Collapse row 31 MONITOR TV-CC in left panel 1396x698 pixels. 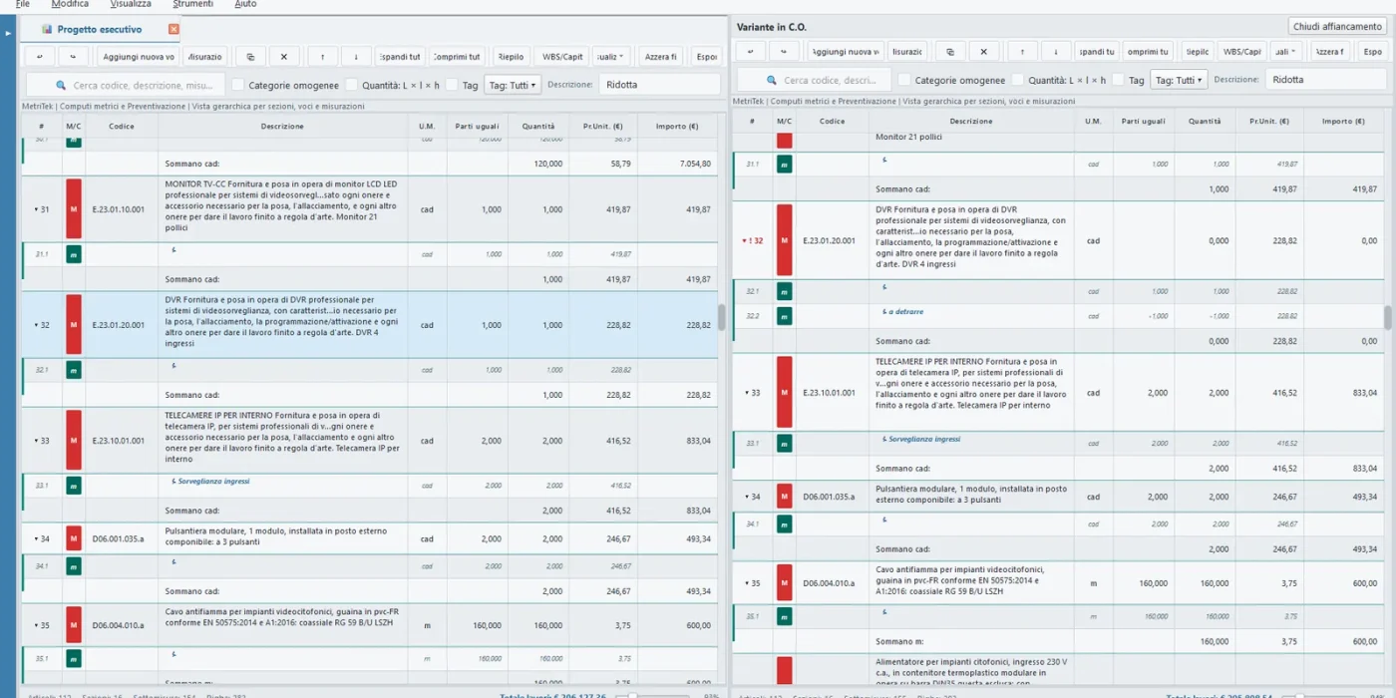[36, 209]
